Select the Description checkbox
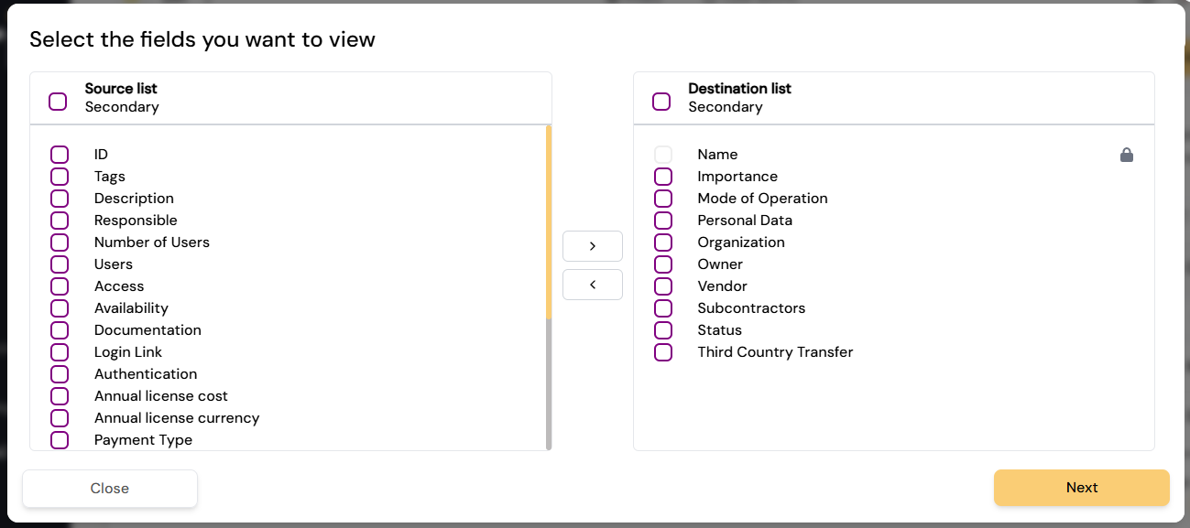This screenshot has width=1190, height=528. 60,199
